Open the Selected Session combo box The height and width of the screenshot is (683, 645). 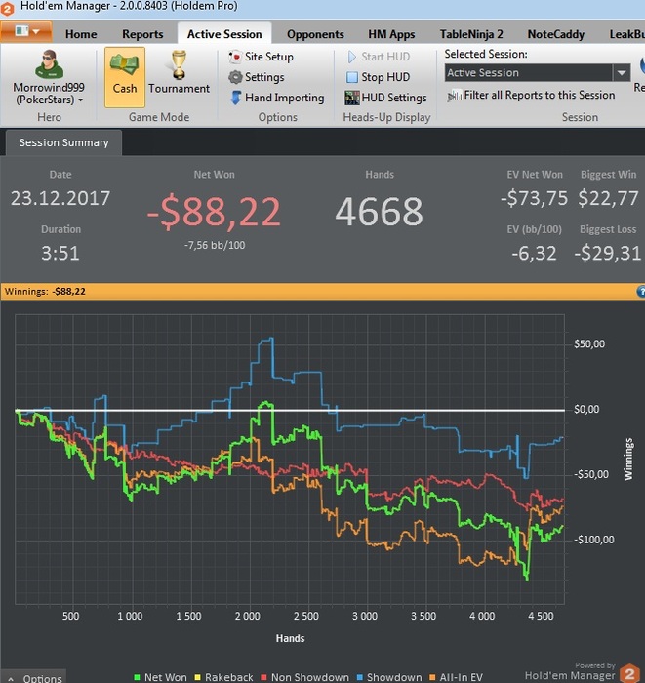[x=538, y=73]
